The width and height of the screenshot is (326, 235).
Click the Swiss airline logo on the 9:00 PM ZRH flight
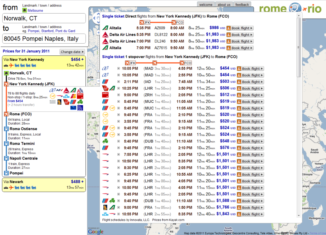pos(105,95)
